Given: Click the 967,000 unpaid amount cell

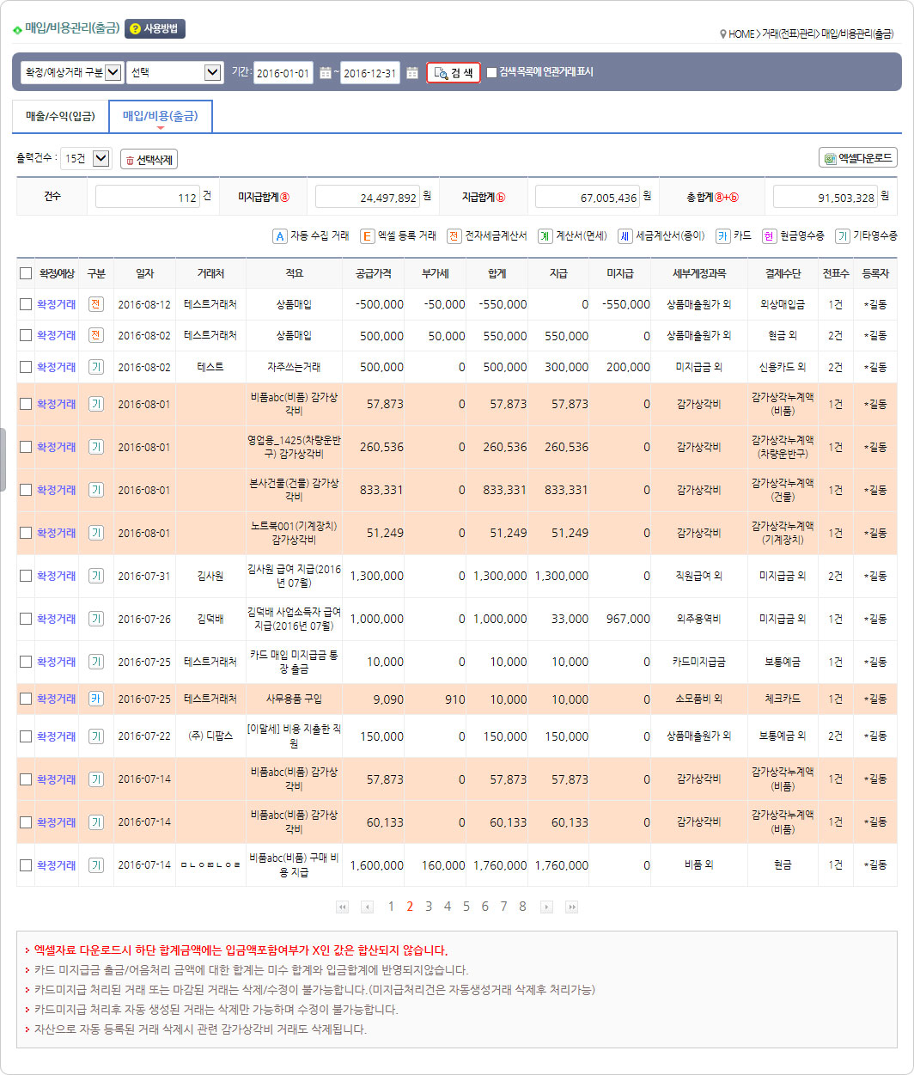Looking at the screenshot, I should pyautogui.click(x=628, y=619).
